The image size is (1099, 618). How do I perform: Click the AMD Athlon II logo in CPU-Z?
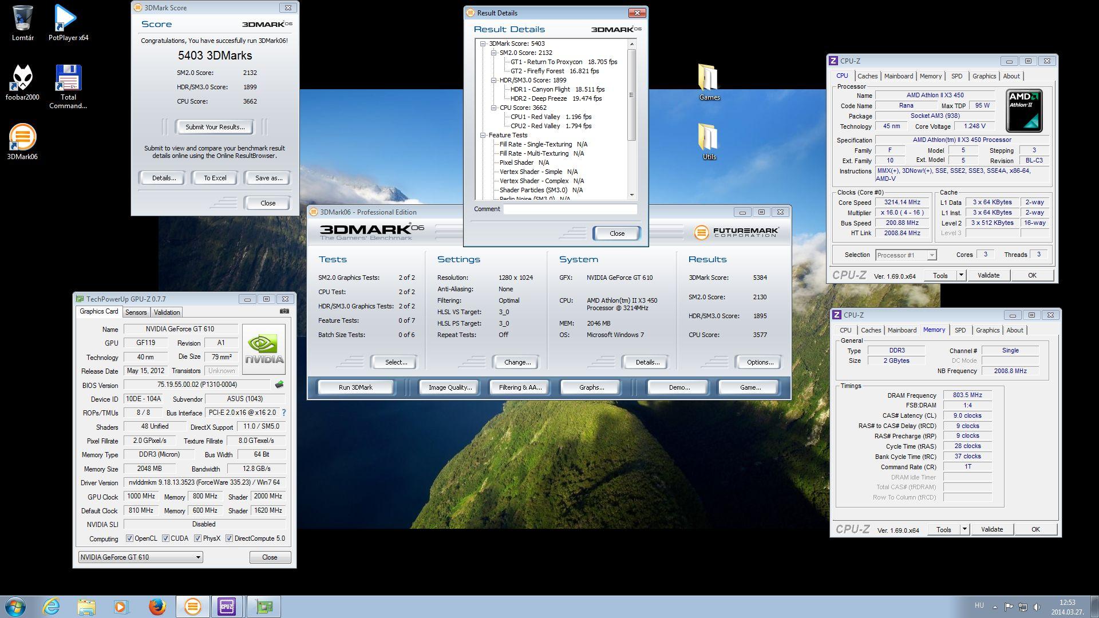[x=1024, y=110]
